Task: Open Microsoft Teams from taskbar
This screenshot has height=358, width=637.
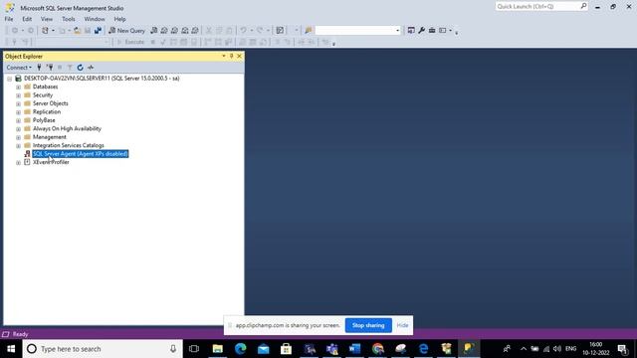Action: coord(331,349)
